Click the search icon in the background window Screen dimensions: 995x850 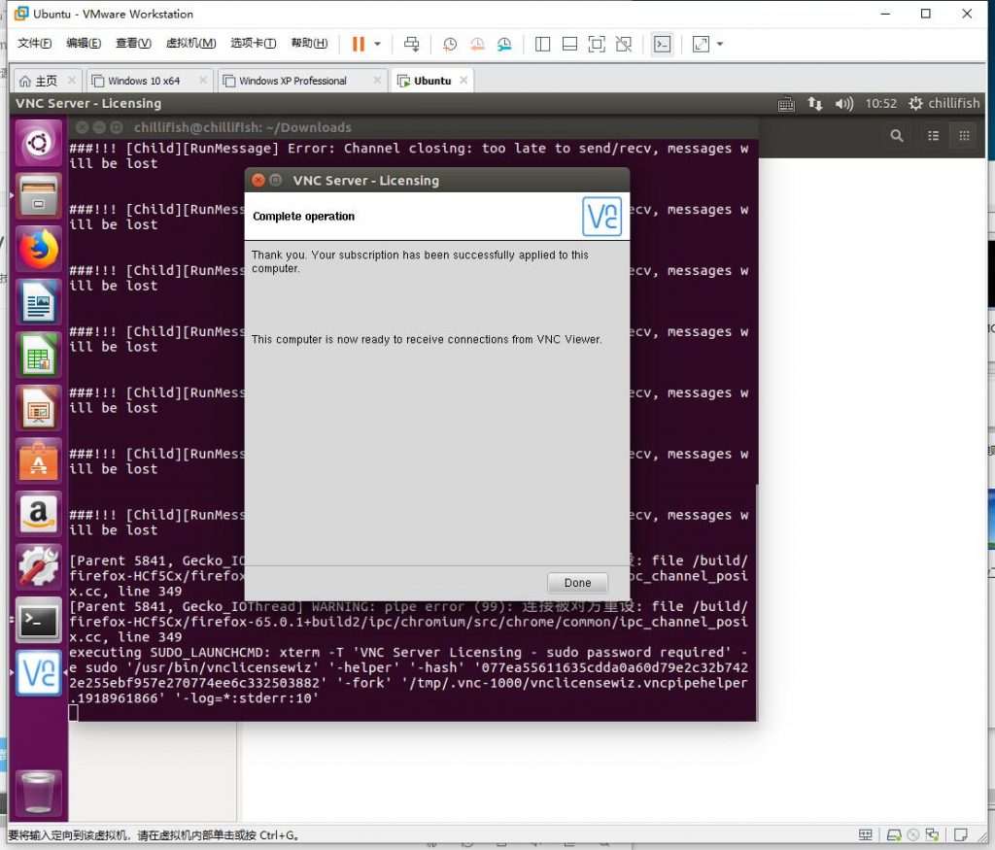897,136
